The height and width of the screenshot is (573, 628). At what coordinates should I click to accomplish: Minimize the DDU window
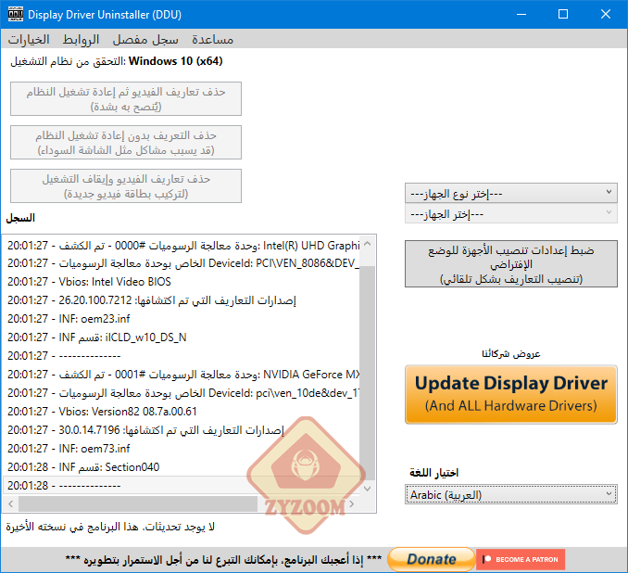(x=521, y=14)
